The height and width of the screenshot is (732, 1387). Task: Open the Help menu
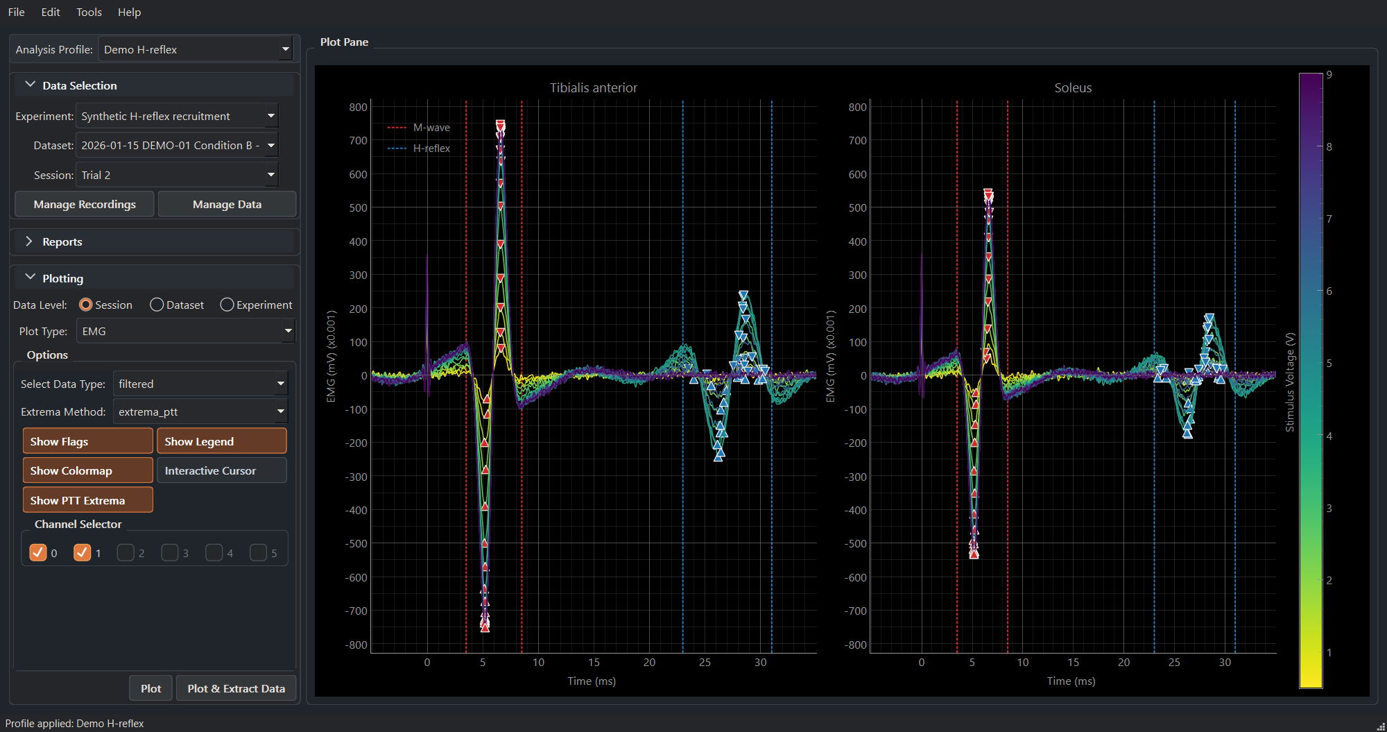pos(129,12)
